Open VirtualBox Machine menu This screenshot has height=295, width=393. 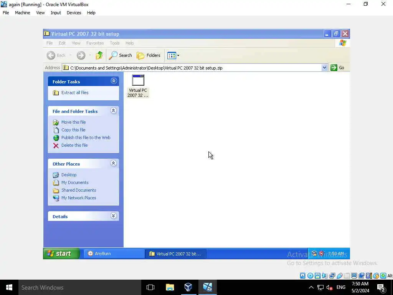[x=23, y=13]
